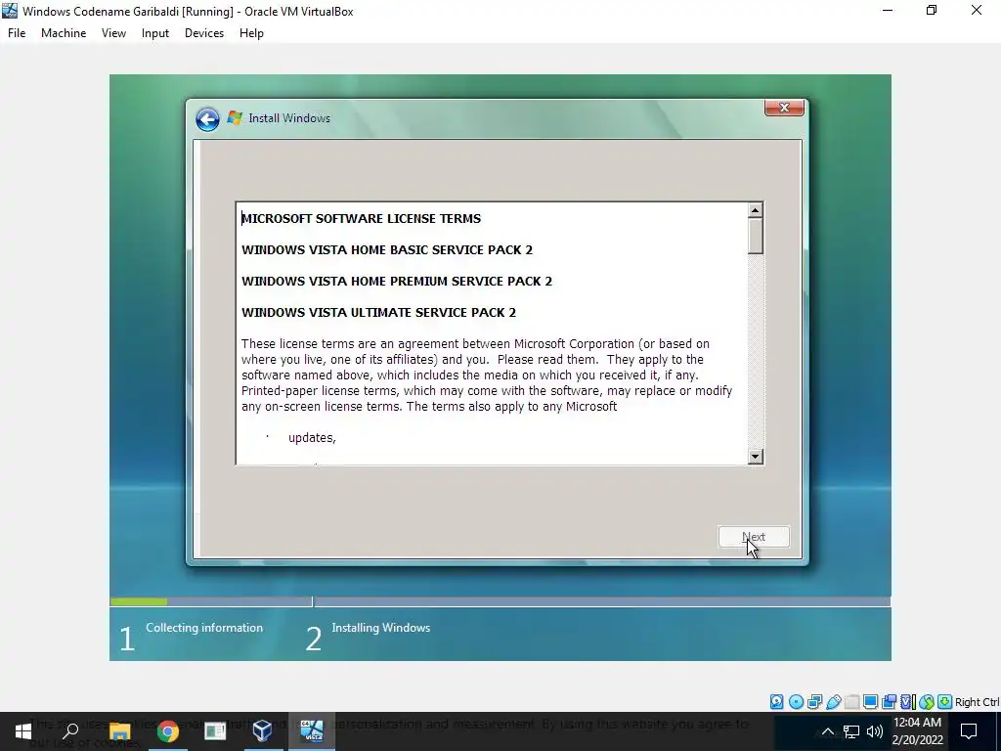Click the mouse integration icon in VirtualBox status bar

[927, 702]
